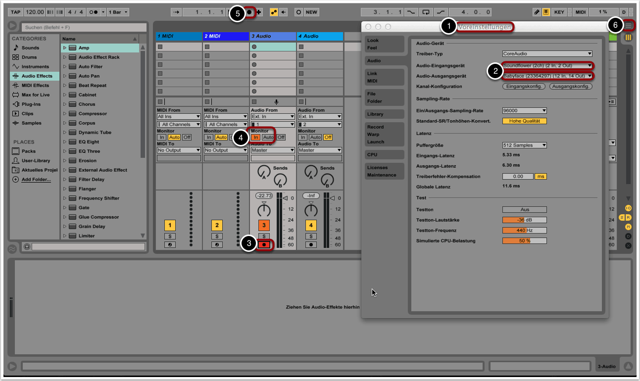Deactivate track 1 via its number button
Screen dimensions: 640x381
(170, 226)
